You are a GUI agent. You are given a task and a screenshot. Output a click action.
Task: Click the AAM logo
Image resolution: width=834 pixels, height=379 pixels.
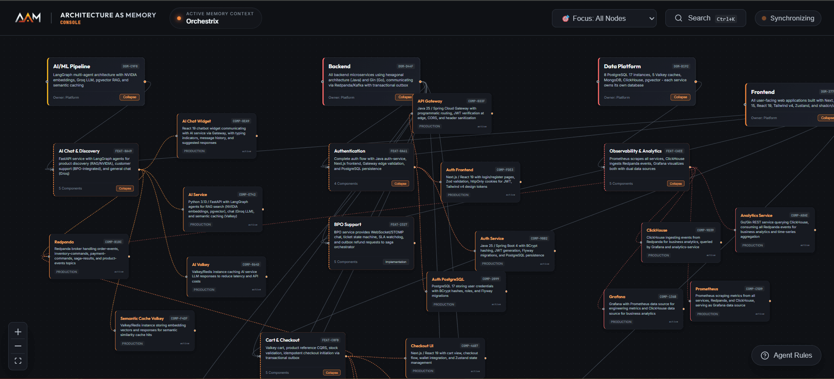(x=28, y=17)
